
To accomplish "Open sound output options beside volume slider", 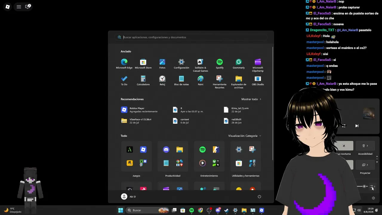I will click(372, 186).
